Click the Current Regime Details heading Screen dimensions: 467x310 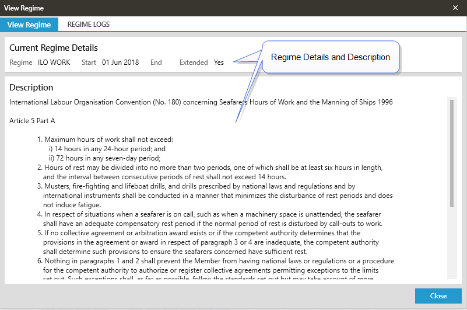click(54, 48)
